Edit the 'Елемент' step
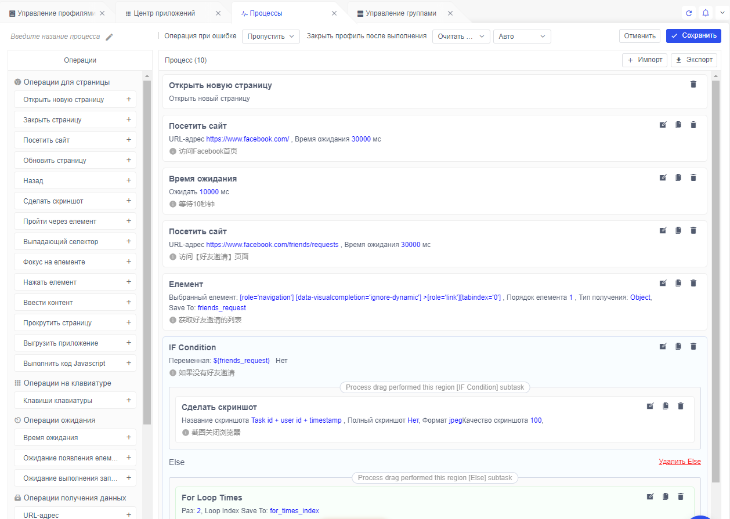Viewport: 730px width, 519px height. pyautogui.click(x=663, y=283)
